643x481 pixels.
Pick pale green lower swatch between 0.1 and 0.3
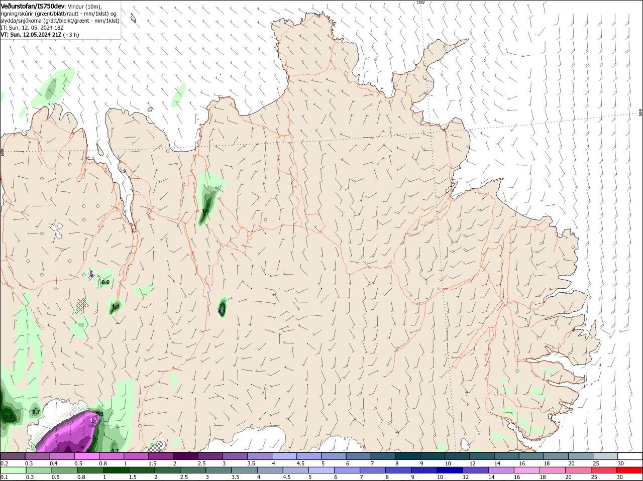[13, 470]
